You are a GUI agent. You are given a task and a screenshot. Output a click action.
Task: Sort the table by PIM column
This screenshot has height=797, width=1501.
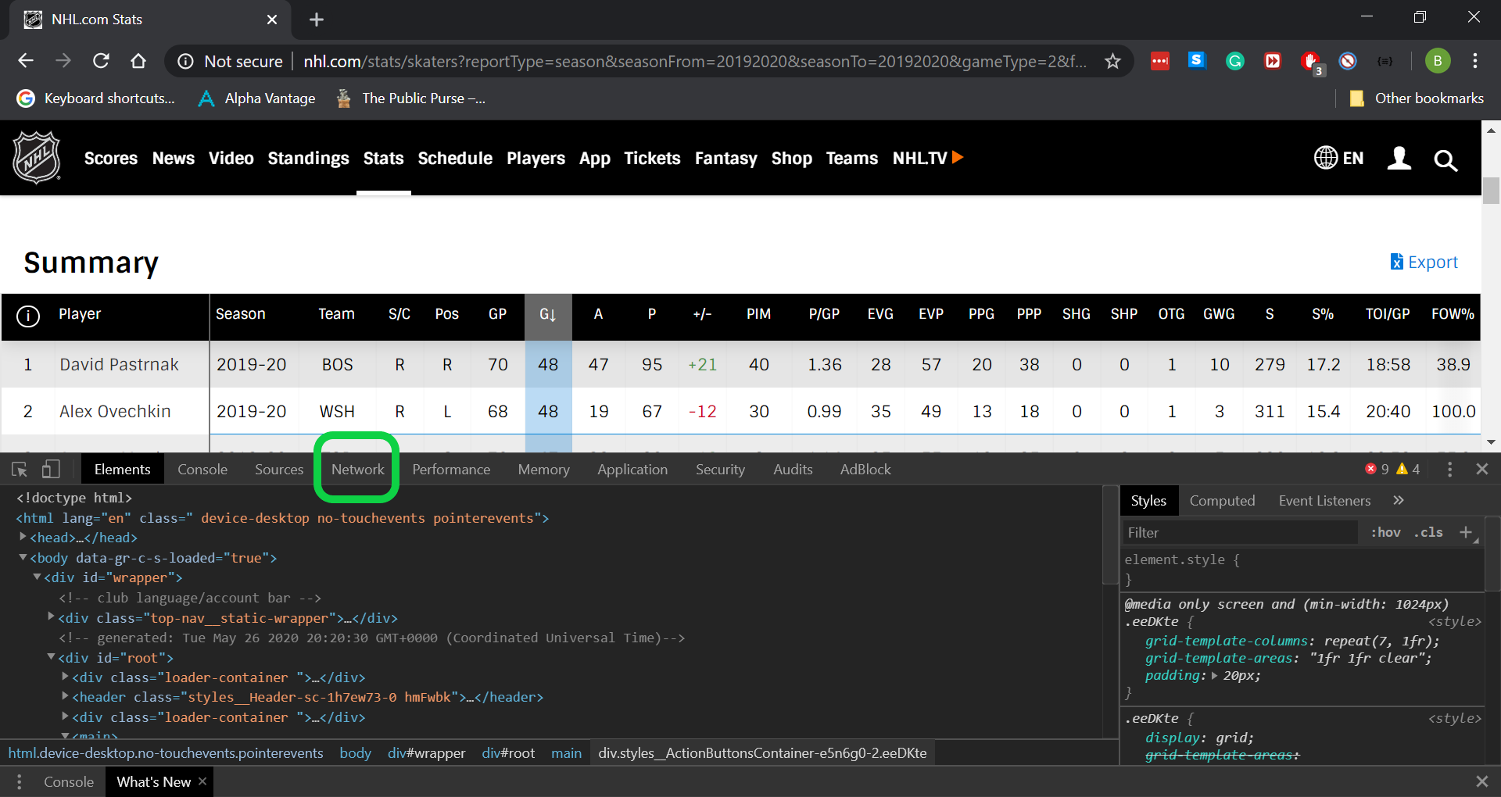click(758, 314)
